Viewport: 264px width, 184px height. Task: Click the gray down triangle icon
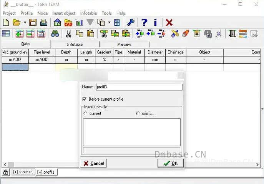tap(90, 22)
